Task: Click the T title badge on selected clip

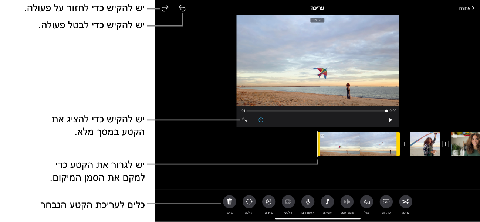Action: pos(322,136)
